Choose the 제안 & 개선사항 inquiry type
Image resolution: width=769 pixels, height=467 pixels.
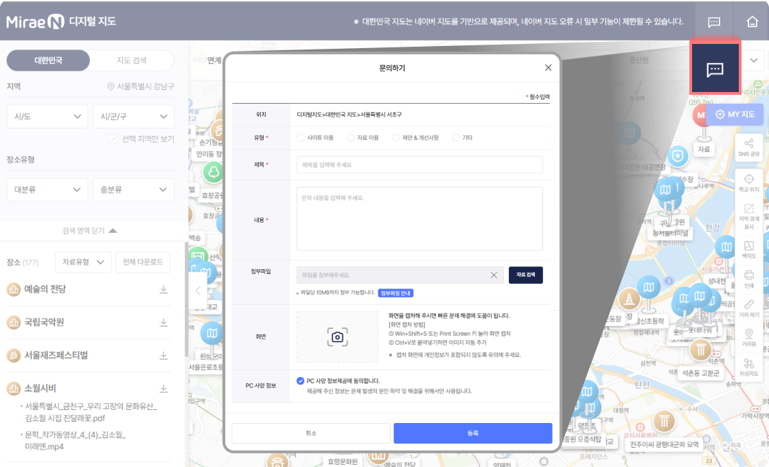click(x=397, y=138)
